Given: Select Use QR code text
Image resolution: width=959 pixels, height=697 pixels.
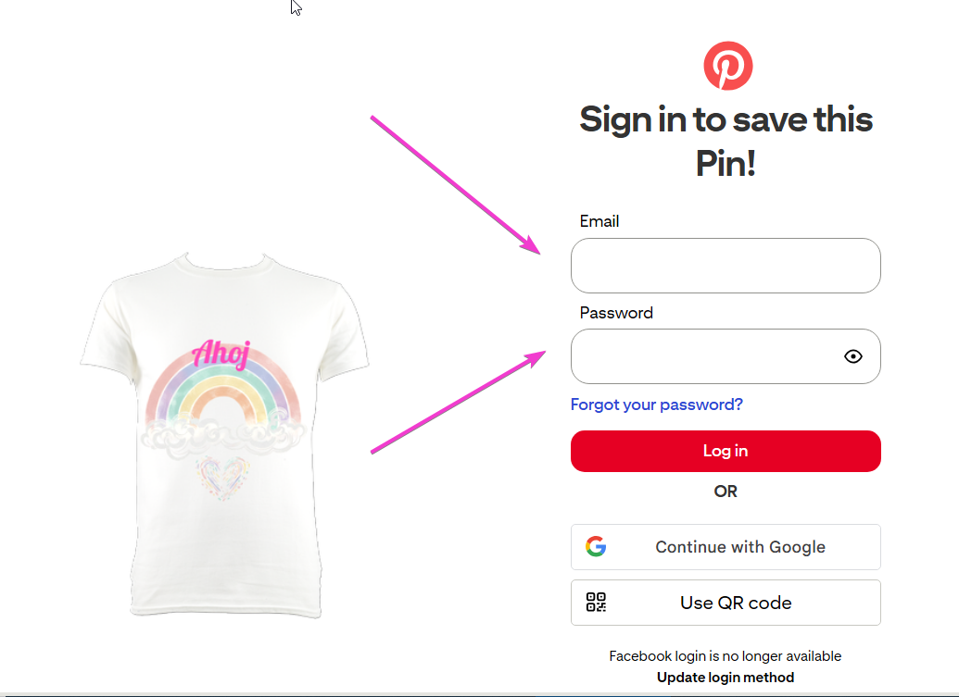Looking at the screenshot, I should [736, 603].
